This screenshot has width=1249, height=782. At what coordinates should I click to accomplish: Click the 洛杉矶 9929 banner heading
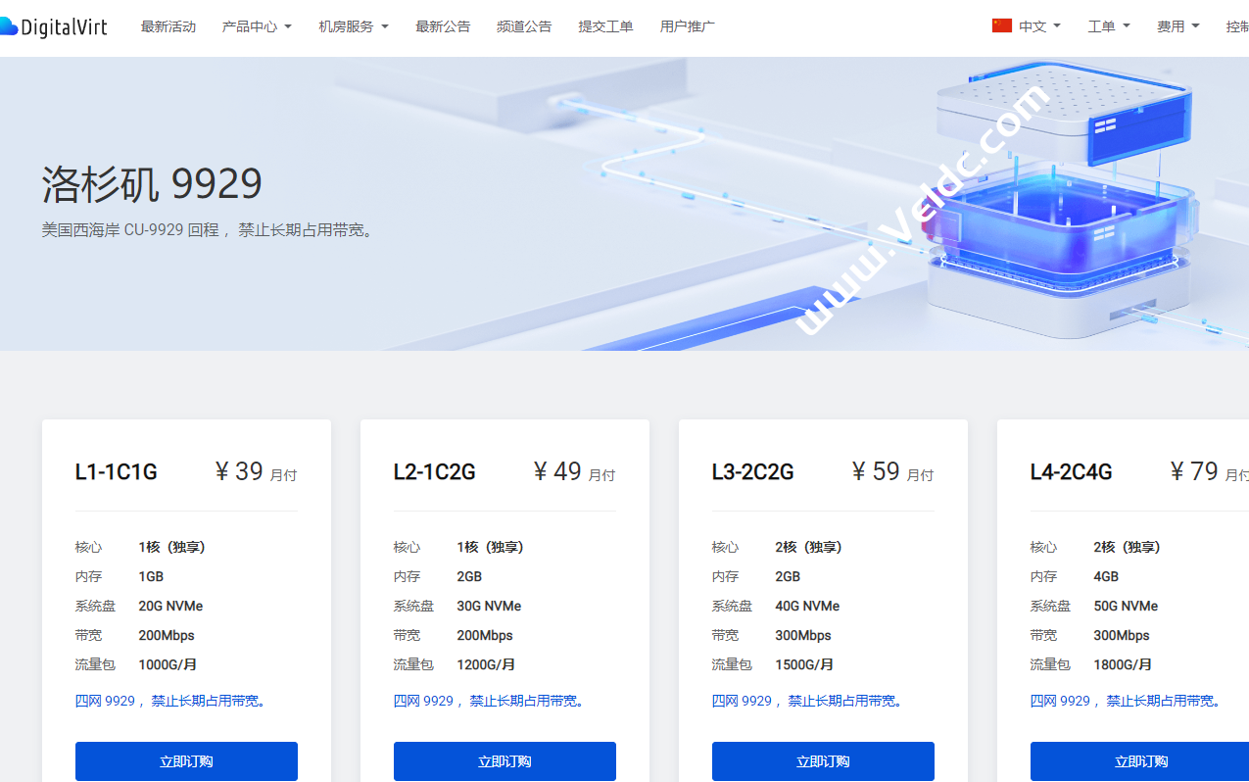[150, 183]
